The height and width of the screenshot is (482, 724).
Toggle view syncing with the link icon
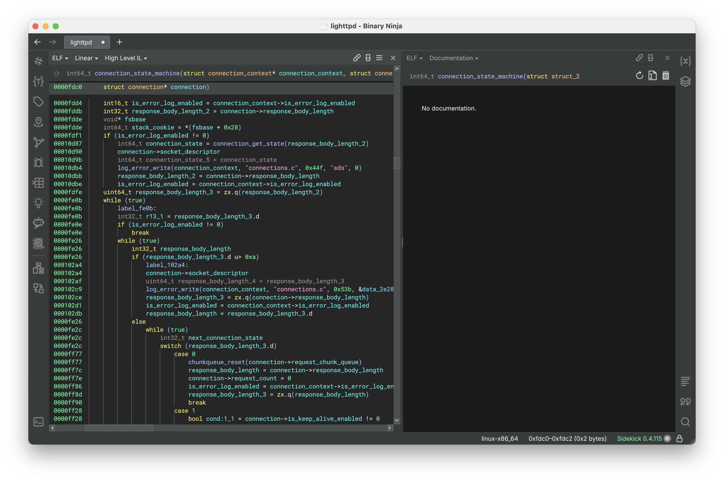click(x=357, y=58)
